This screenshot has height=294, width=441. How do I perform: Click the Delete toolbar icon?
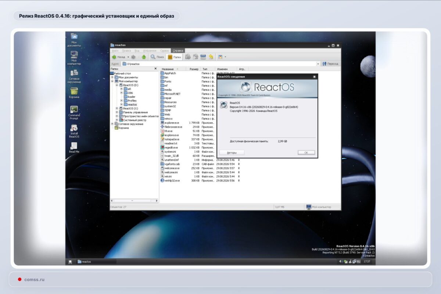(203, 57)
